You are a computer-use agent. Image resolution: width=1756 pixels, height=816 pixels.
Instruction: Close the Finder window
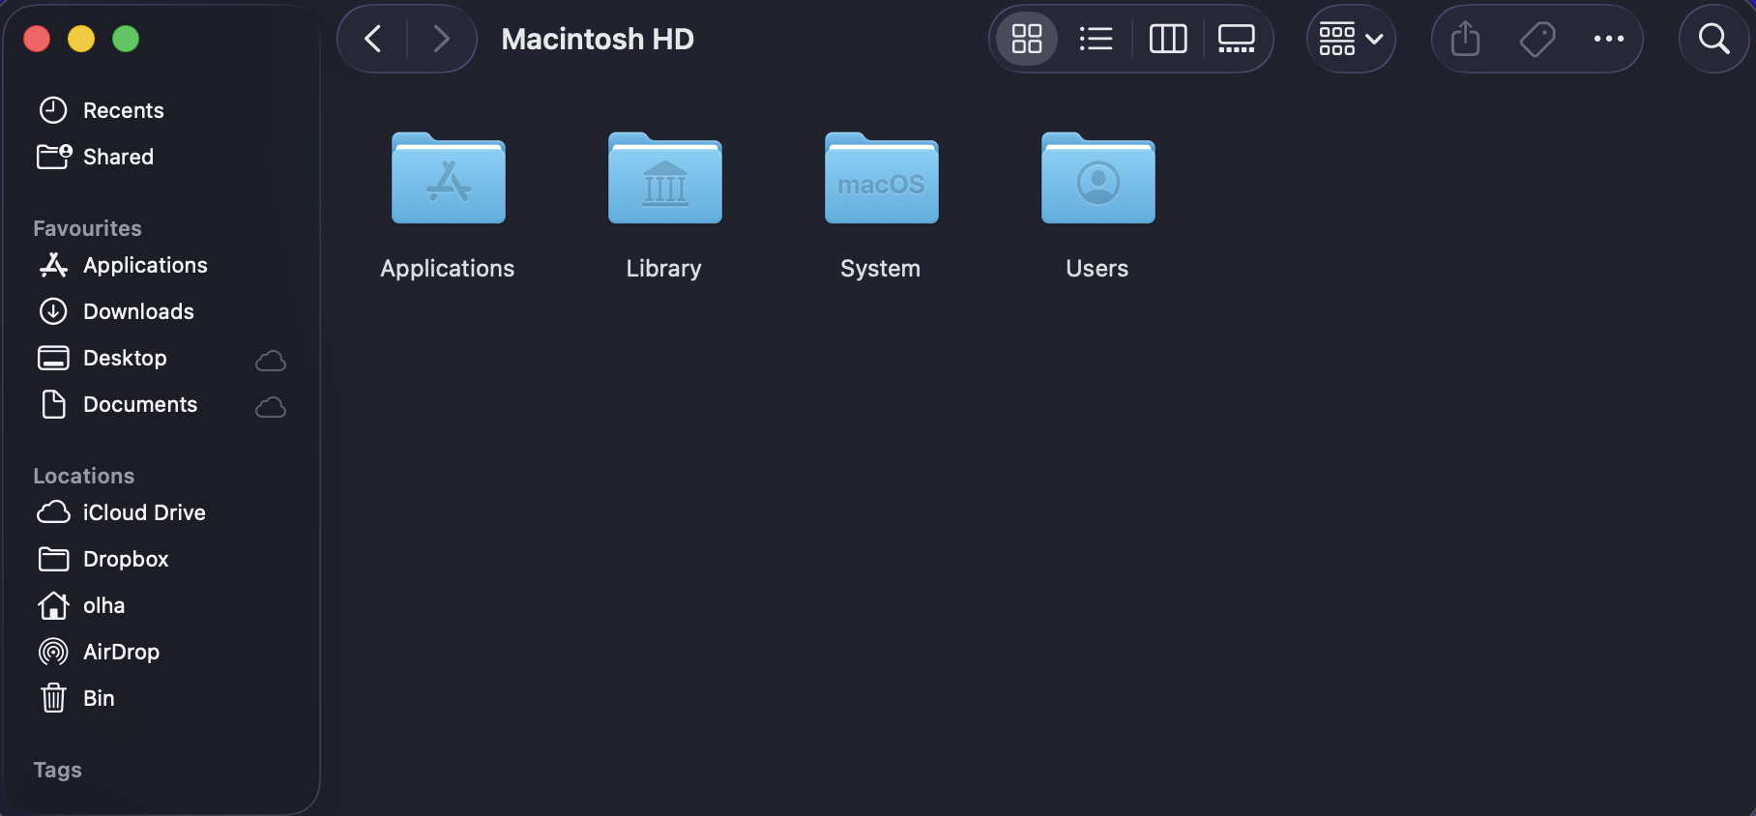pos(37,39)
